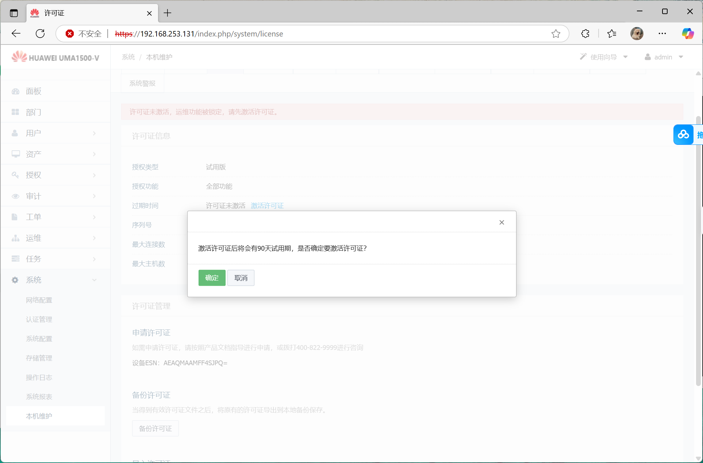Click the 资产 monitor icon in sidebar
Image resolution: width=703 pixels, height=463 pixels.
15,154
